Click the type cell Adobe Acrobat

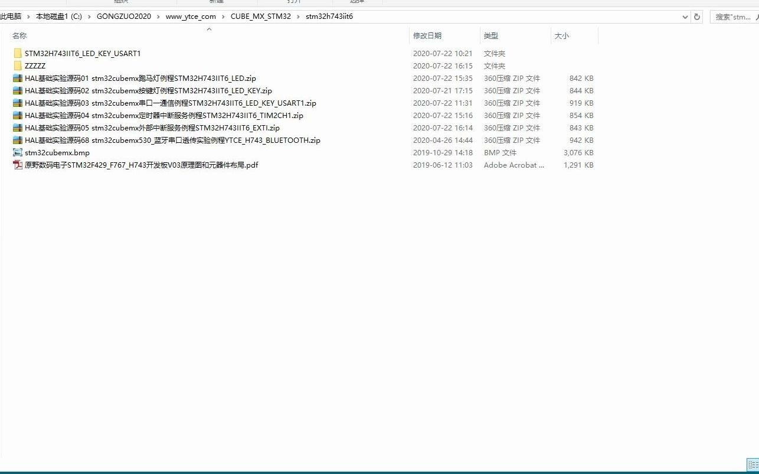click(514, 165)
